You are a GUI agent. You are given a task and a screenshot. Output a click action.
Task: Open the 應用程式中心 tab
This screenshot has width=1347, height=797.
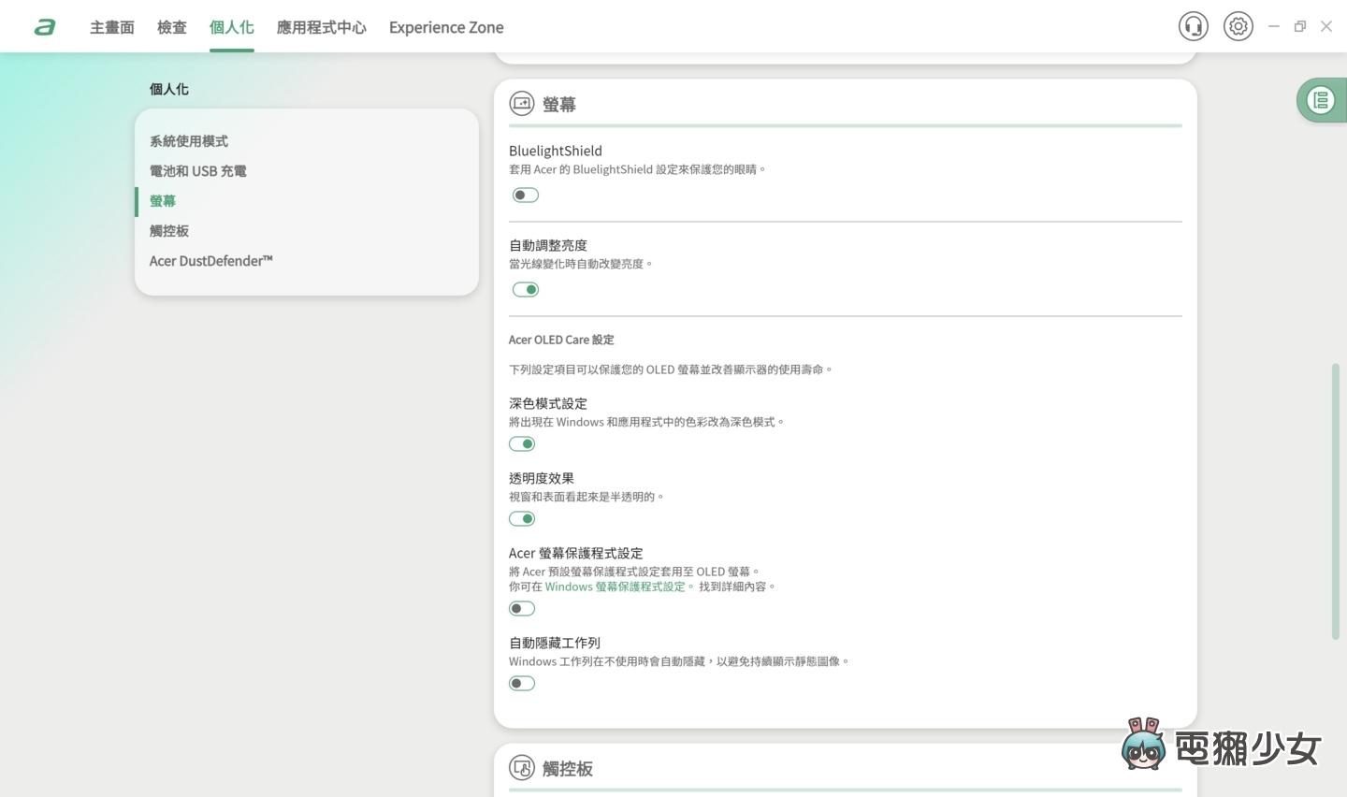[322, 27]
